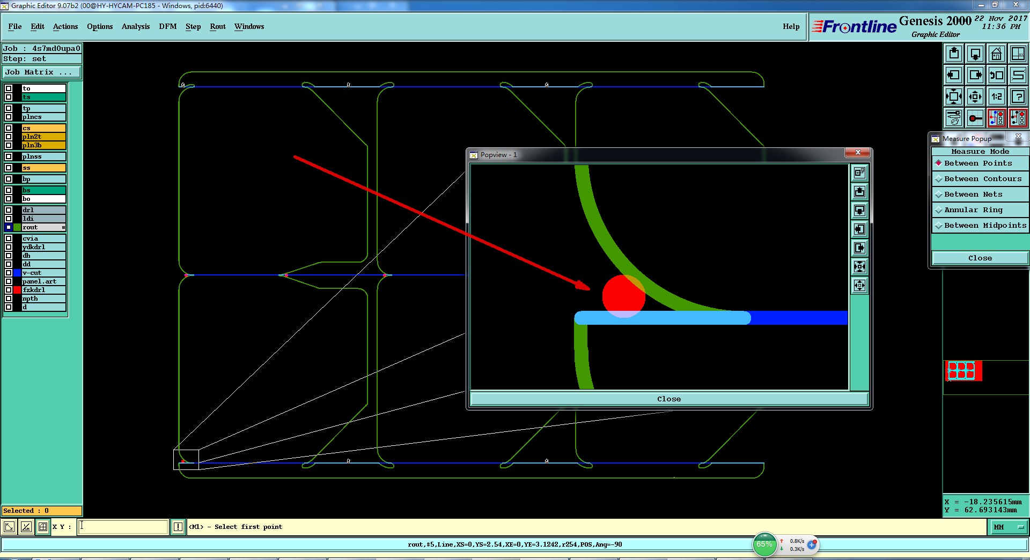
Task: Select the 'ydkdrl' layer name
Action: (43, 247)
